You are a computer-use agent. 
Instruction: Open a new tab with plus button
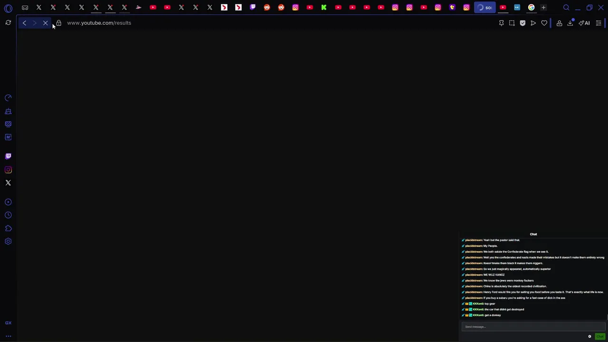pyautogui.click(x=543, y=7)
